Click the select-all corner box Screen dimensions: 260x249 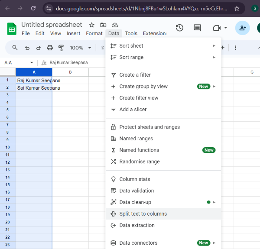click(7, 72)
